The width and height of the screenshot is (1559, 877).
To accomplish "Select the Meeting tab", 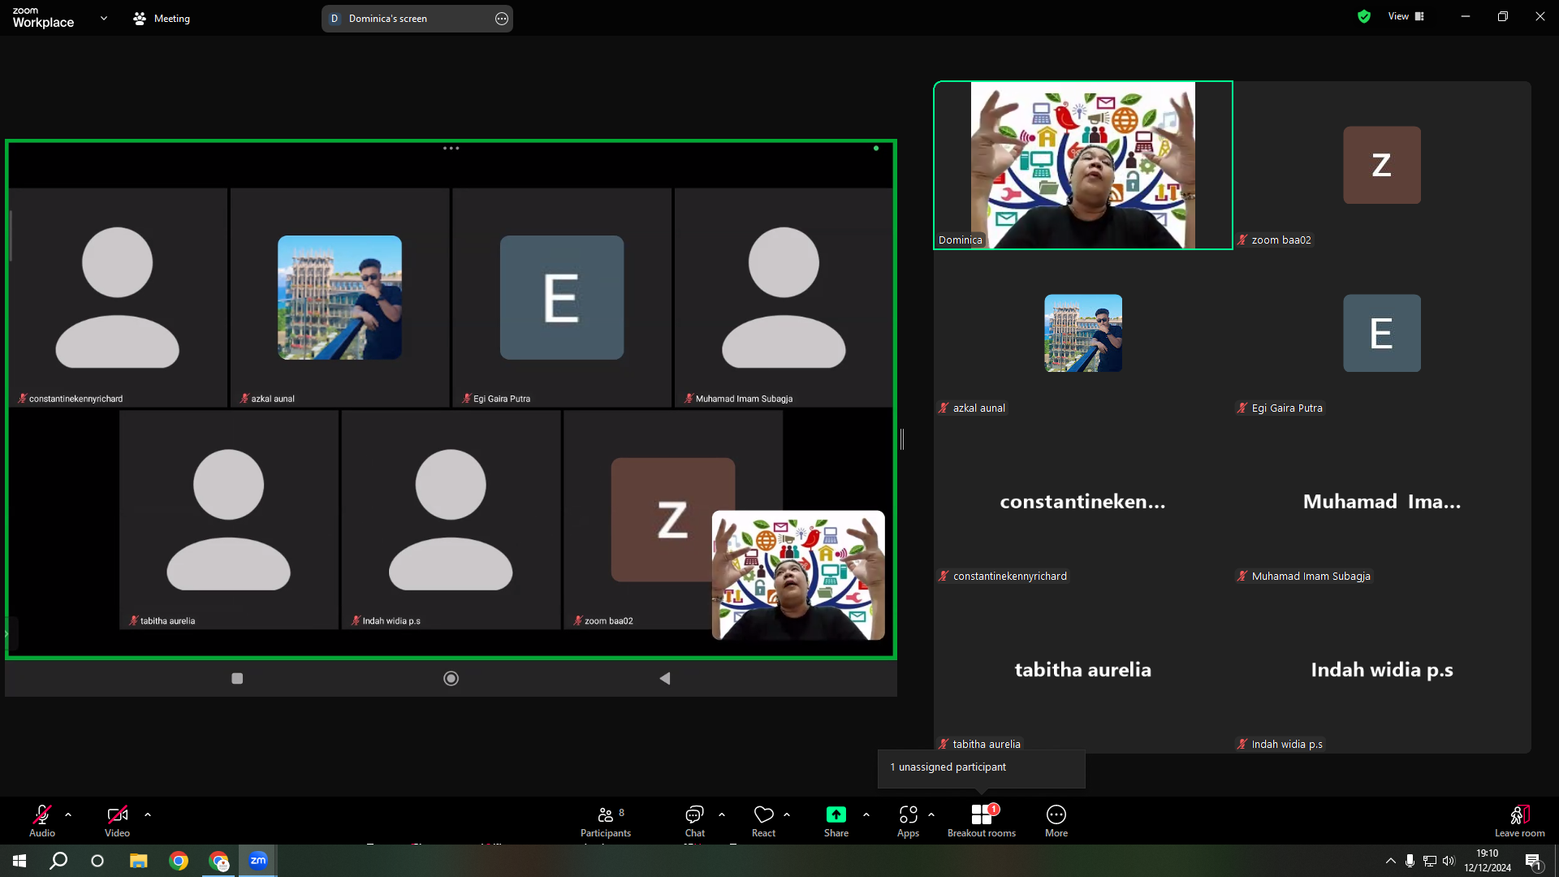I will point(162,18).
